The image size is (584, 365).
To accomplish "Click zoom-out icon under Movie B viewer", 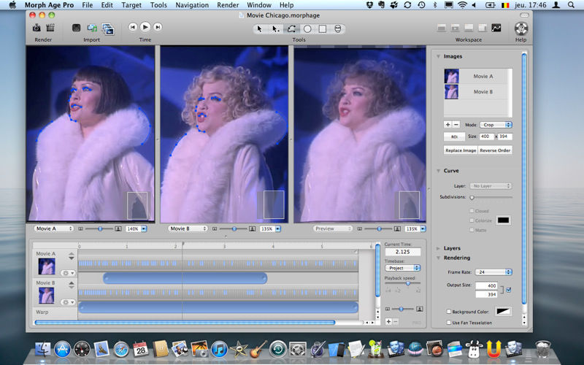I will (215, 228).
